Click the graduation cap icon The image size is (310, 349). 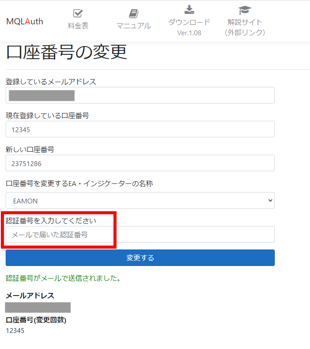(x=245, y=10)
